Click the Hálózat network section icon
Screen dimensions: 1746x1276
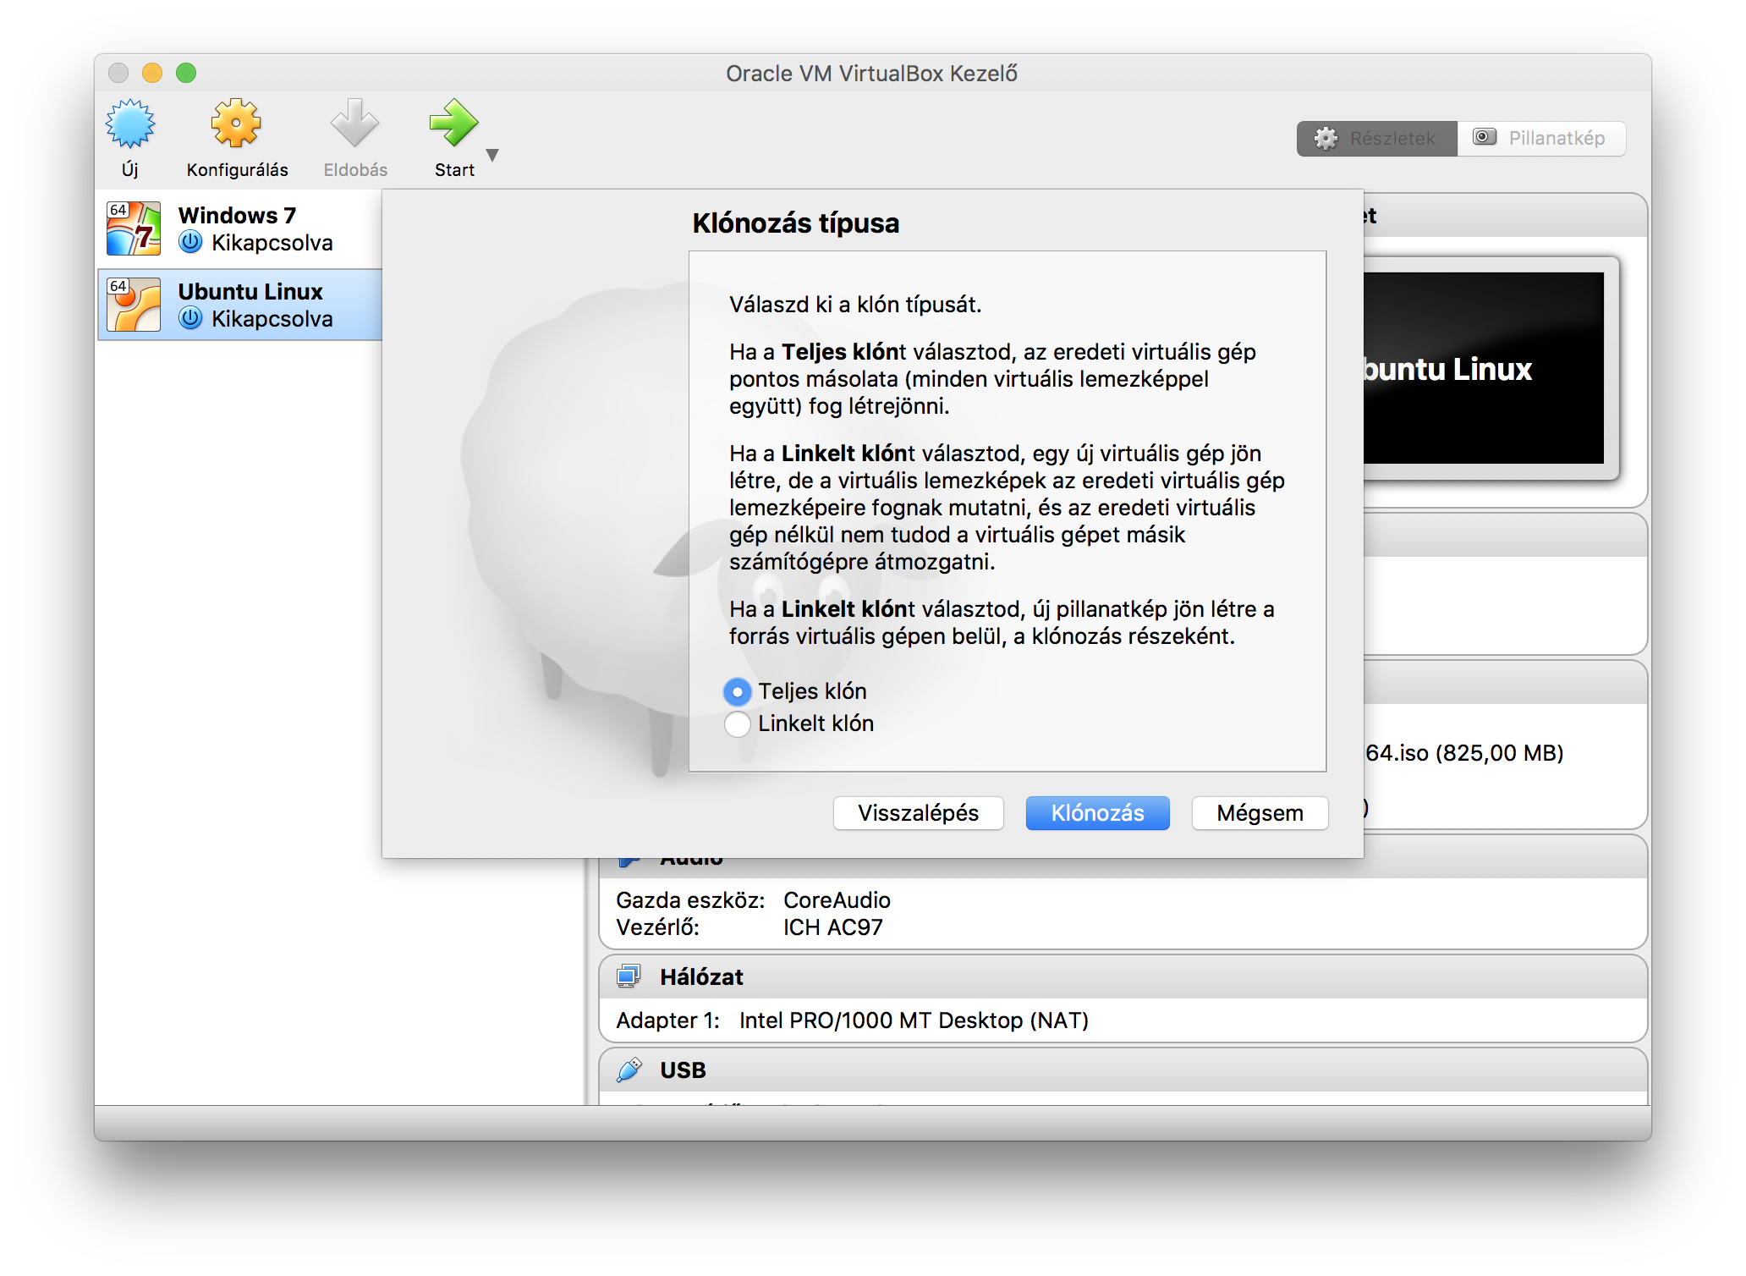coord(629,976)
